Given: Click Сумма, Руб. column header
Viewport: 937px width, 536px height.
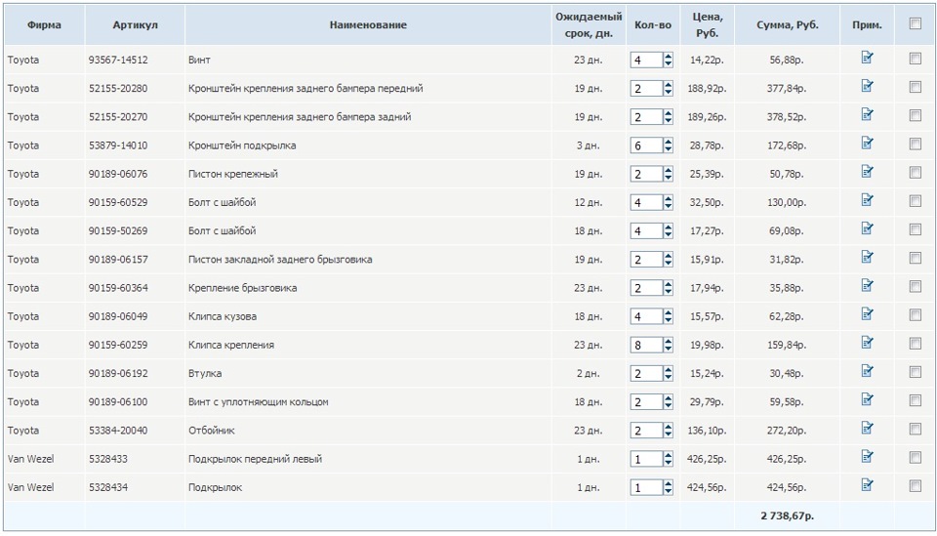Looking at the screenshot, I should (787, 25).
